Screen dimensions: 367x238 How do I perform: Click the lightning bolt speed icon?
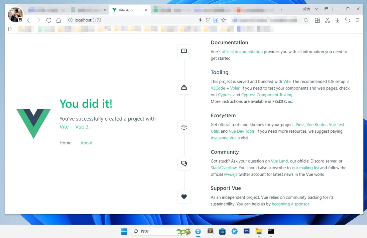point(200,20)
